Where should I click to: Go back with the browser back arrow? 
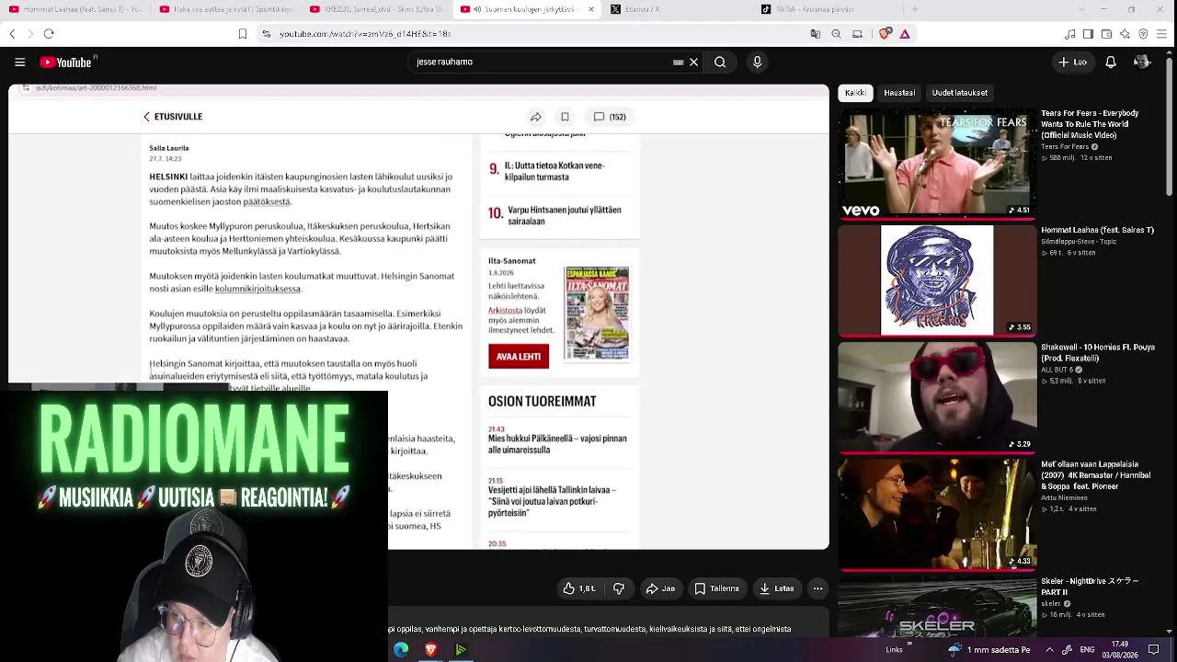tap(12, 34)
